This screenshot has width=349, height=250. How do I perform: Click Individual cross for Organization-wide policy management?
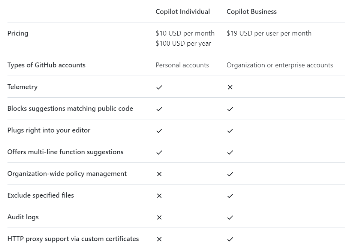click(159, 174)
